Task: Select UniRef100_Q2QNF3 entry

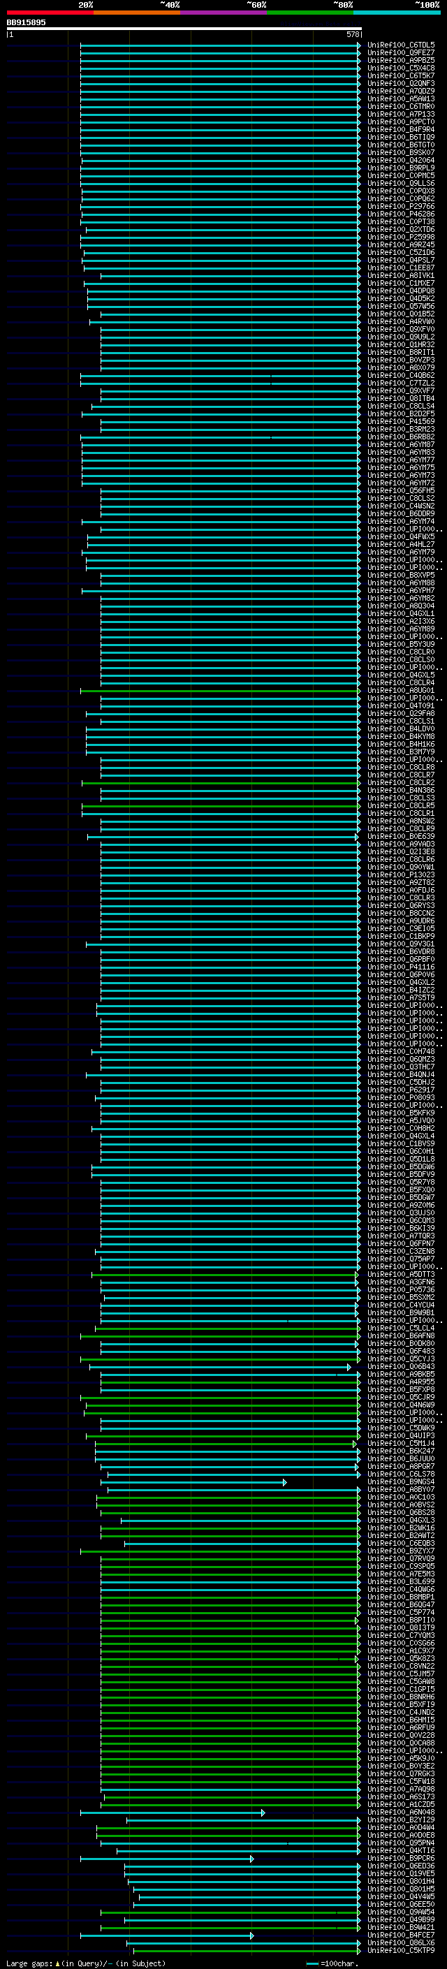Action: [x=401, y=83]
